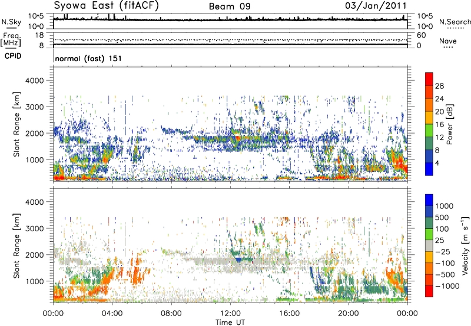Click the 'N.Search' legend label
471x326 pixels.
[455, 22]
